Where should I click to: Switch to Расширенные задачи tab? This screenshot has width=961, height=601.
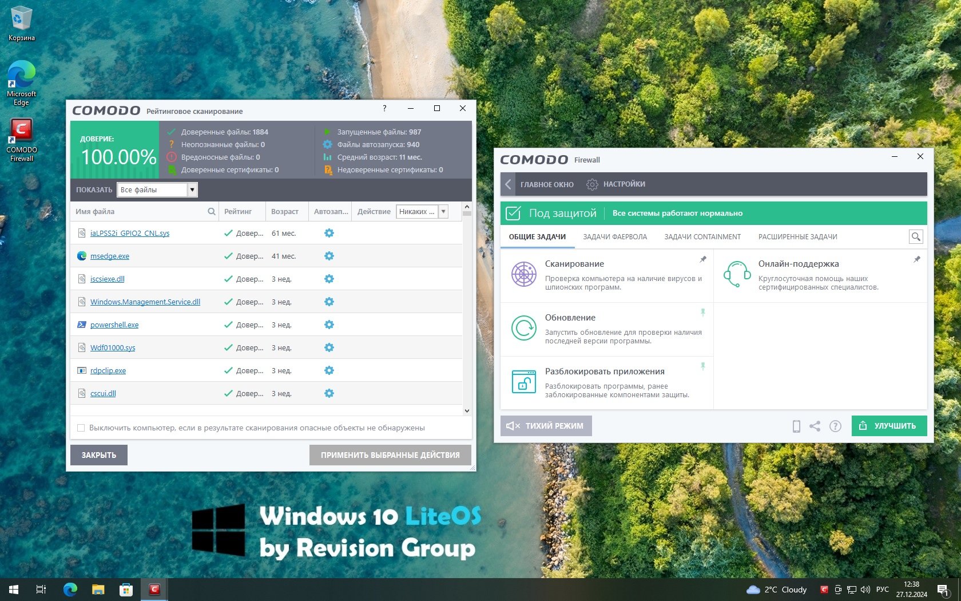(797, 237)
